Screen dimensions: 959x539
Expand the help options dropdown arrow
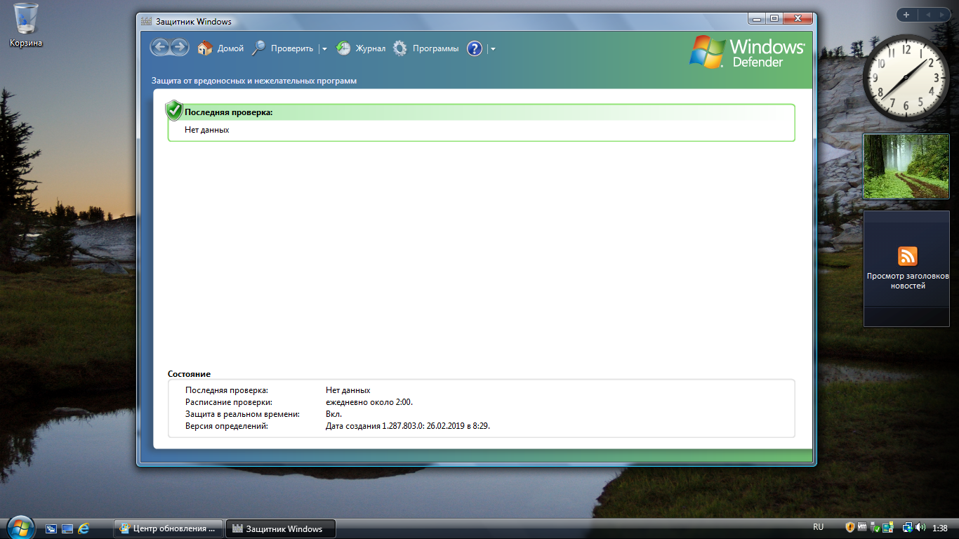pyautogui.click(x=493, y=49)
